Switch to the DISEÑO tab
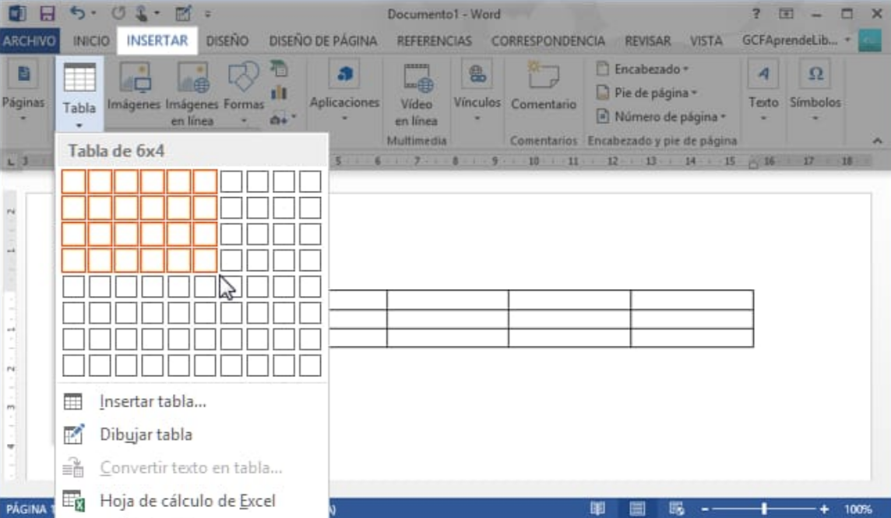891x518 pixels. point(228,41)
